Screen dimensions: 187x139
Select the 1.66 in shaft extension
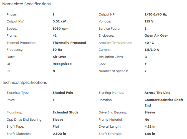pos(150,134)
